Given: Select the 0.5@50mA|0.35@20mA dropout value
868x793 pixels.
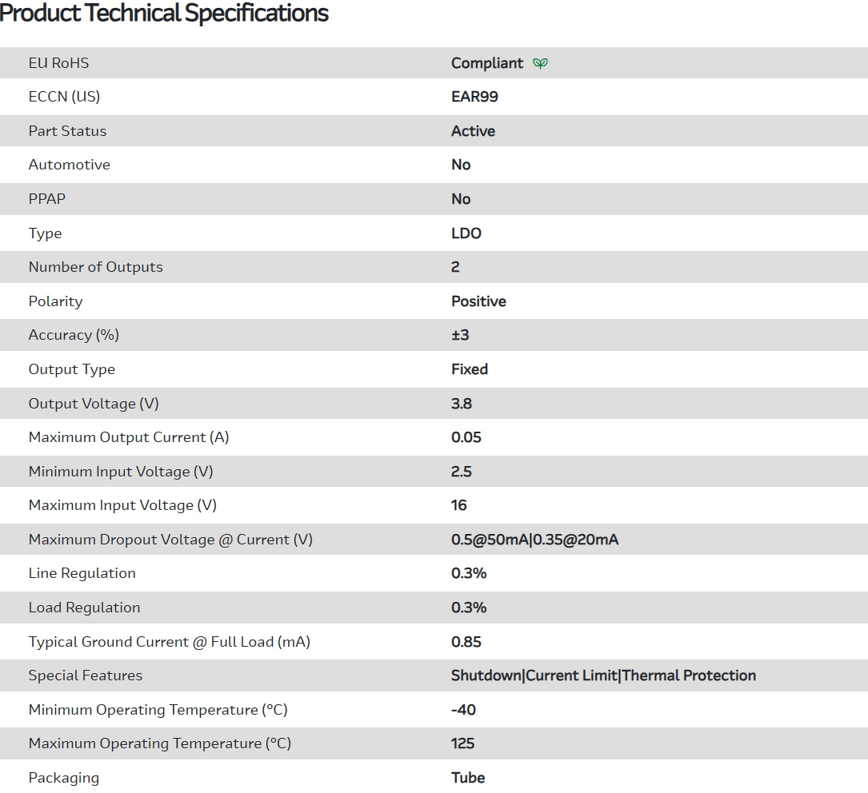Looking at the screenshot, I should pos(534,540).
